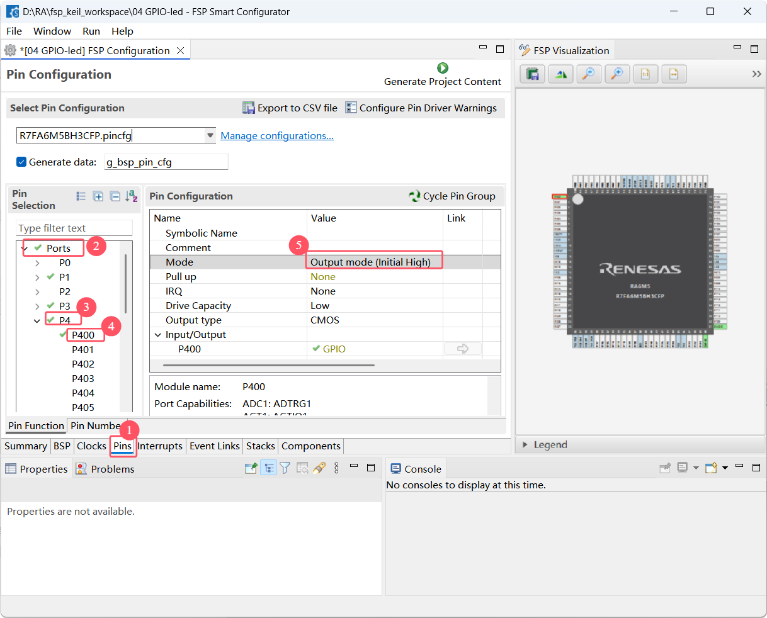Image resolution: width=767 pixels, height=618 pixels.
Task: Open the Properties view three-dot menu
Action: coord(336,468)
